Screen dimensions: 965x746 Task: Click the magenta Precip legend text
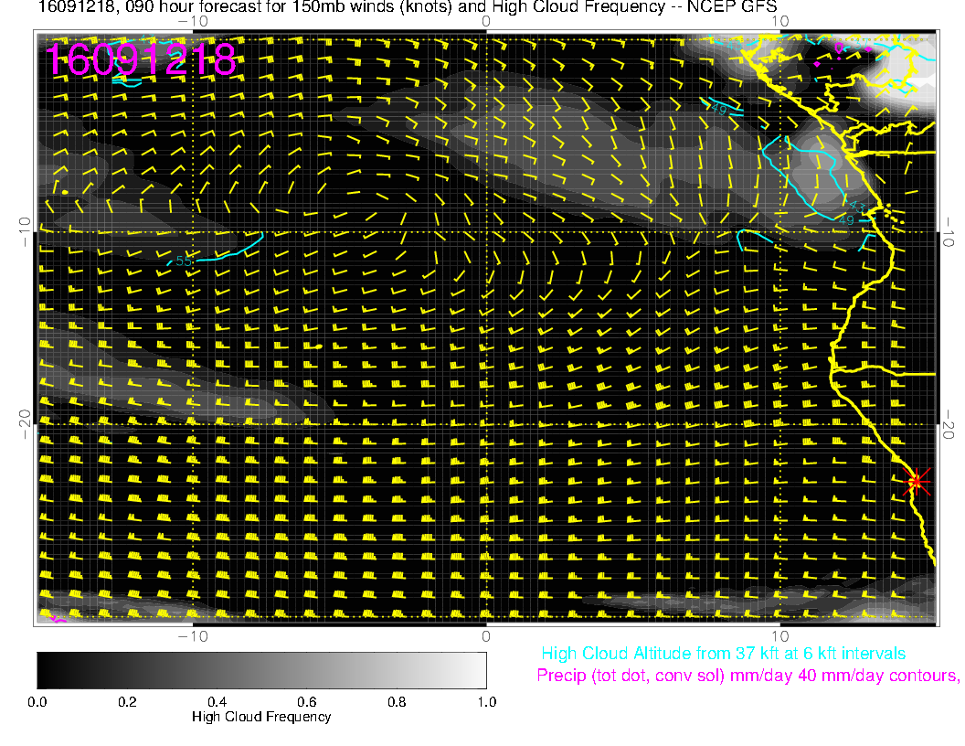(748, 677)
